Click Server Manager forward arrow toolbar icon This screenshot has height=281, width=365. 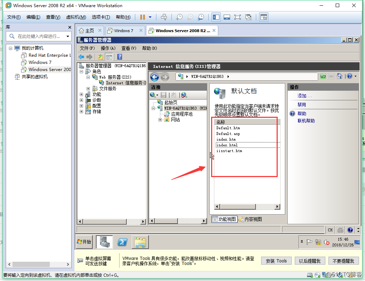coord(89,57)
